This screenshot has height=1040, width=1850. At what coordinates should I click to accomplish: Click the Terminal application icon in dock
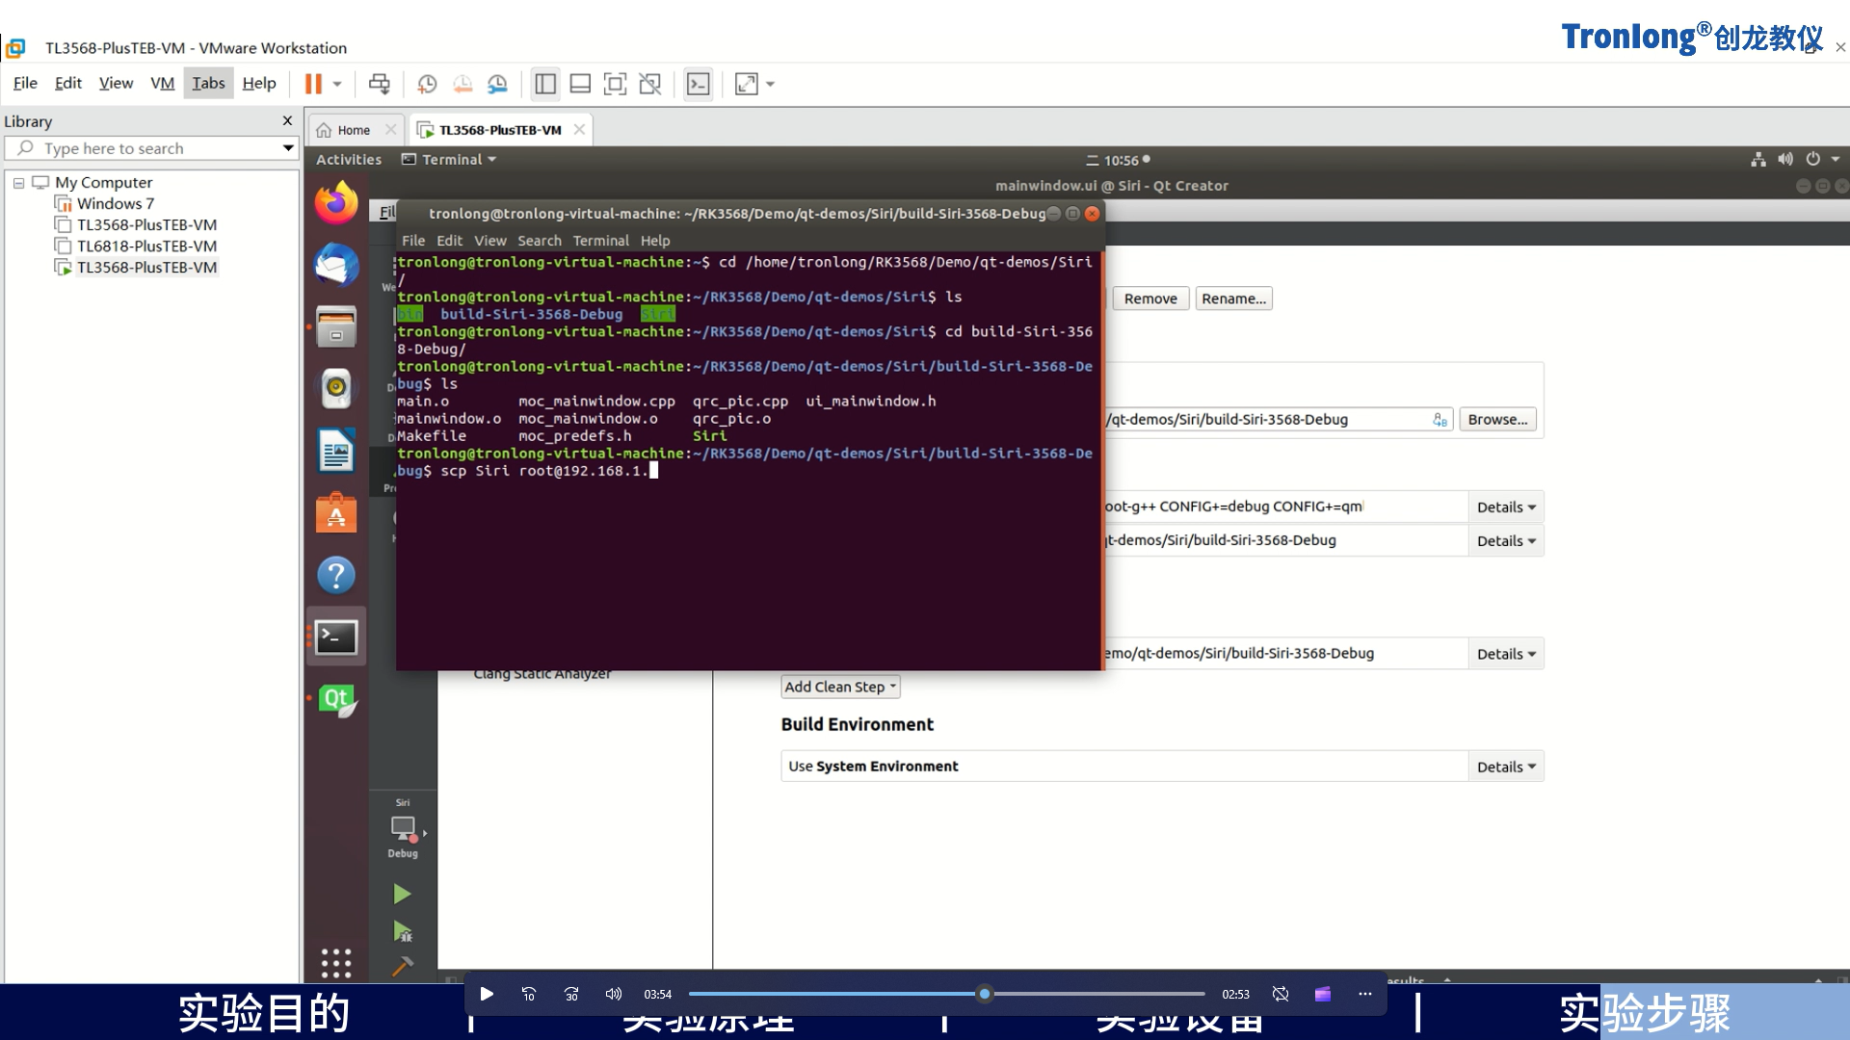[x=335, y=637]
